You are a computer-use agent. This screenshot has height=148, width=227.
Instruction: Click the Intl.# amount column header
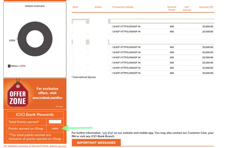(187, 8)
